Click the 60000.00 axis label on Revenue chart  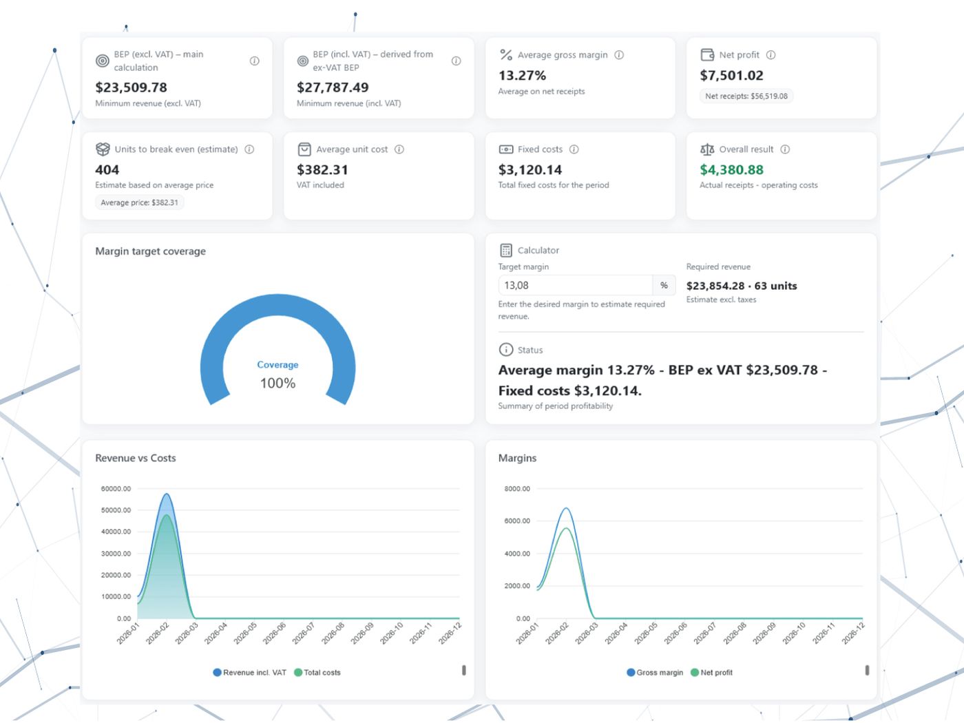pyautogui.click(x=116, y=489)
